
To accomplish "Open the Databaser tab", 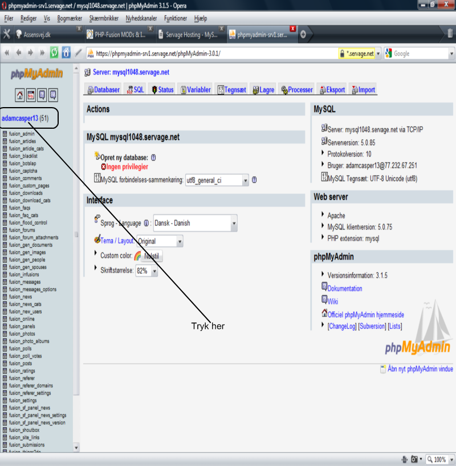I will pyautogui.click(x=103, y=89).
